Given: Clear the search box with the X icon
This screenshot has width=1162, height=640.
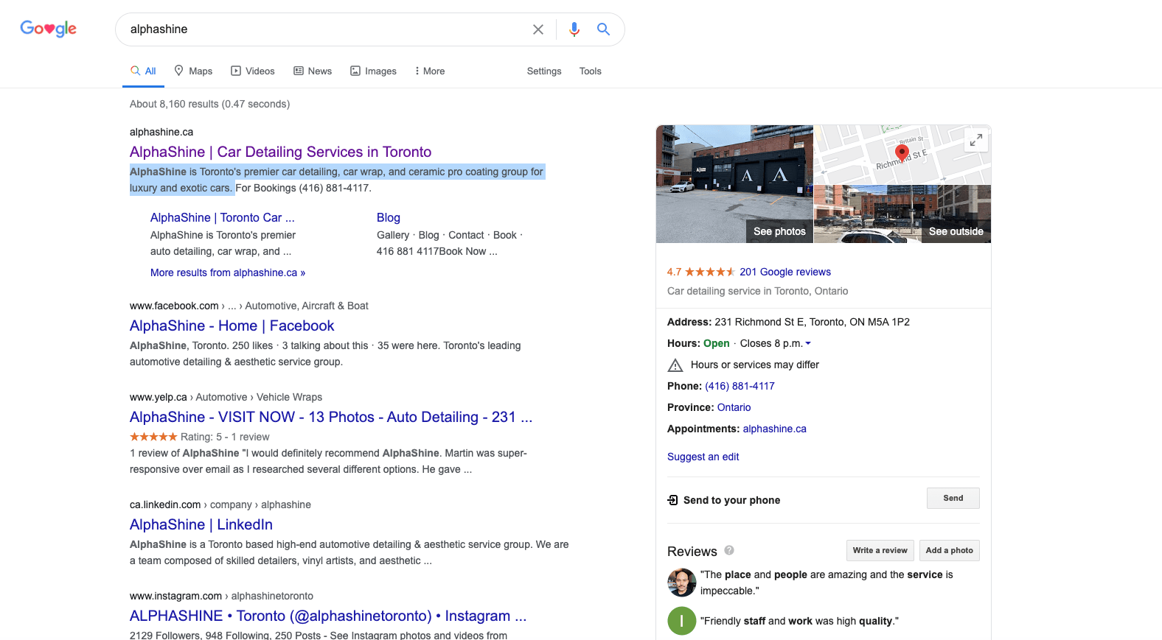Looking at the screenshot, I should point(538,29).
